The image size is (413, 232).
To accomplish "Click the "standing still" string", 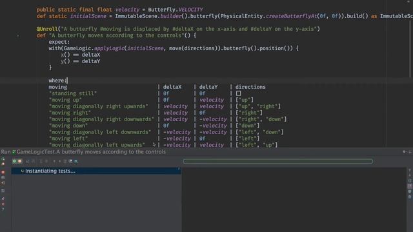I will pyautogui.click(x=73, y=93).
